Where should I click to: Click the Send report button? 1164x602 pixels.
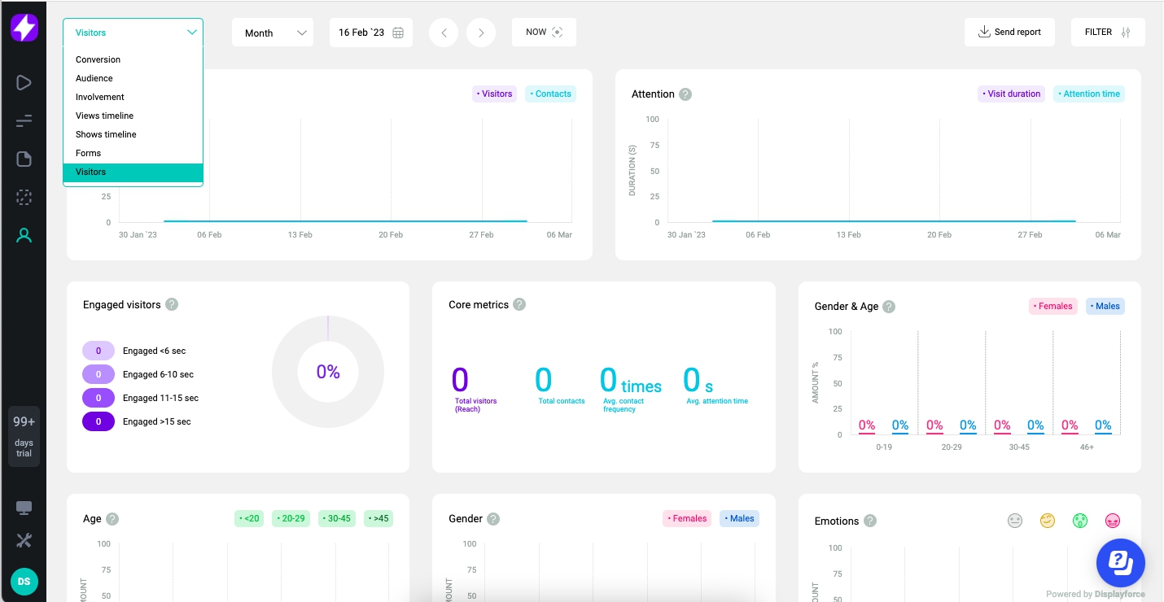1009,32
